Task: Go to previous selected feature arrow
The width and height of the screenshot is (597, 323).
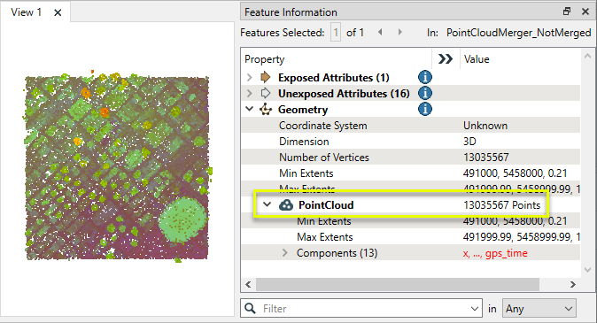Action: (x=380, y=33)
